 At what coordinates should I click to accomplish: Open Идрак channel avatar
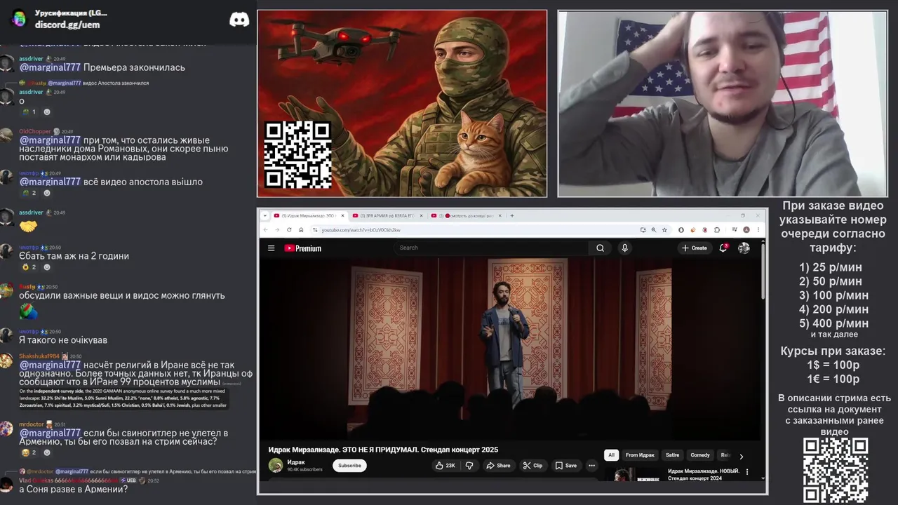coord(276,465)
